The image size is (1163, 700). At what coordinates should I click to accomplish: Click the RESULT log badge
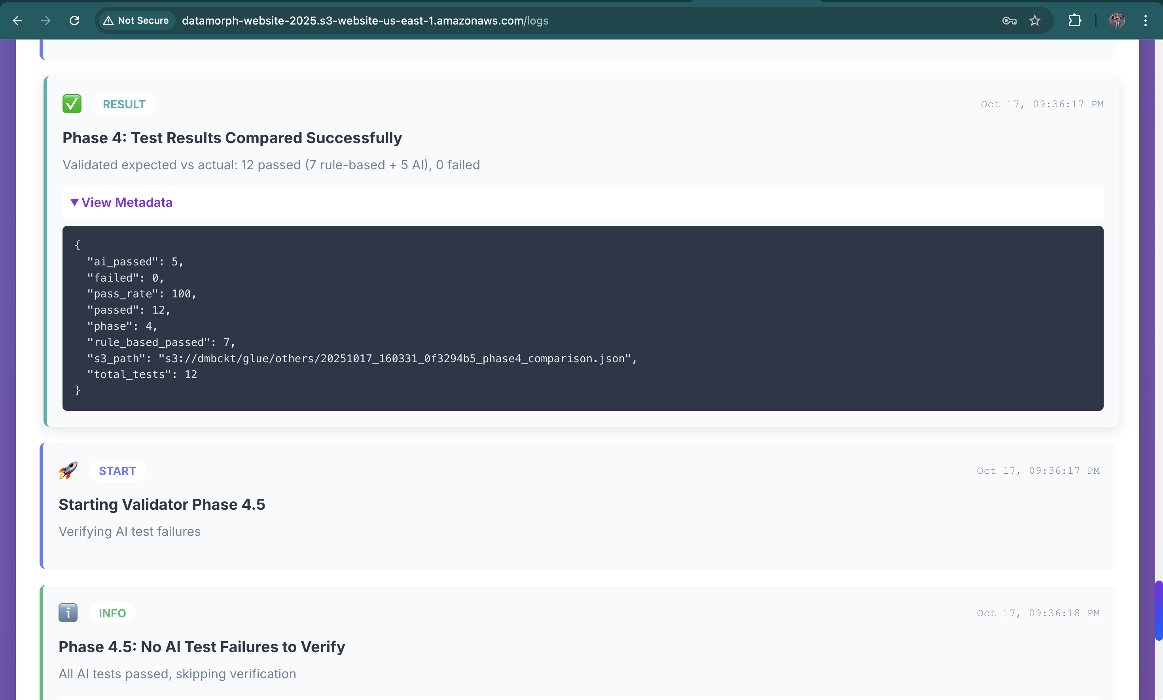point(124,104)
